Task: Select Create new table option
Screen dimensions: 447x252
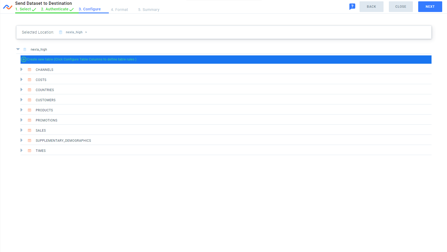Action: (x=226, y=59)
